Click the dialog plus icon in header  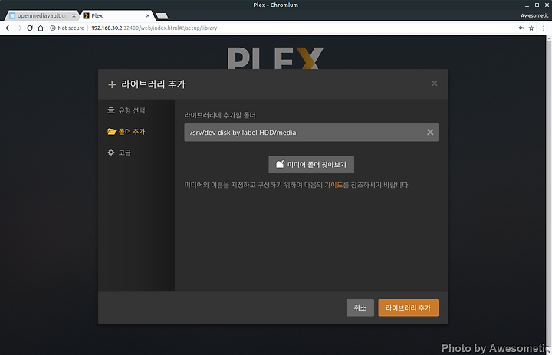[x=112, y=84]
